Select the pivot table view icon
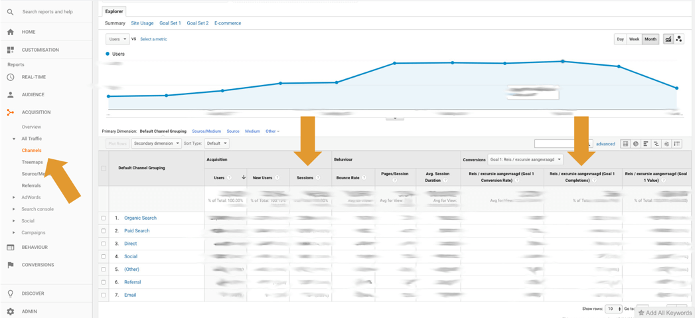 (677, 143)
